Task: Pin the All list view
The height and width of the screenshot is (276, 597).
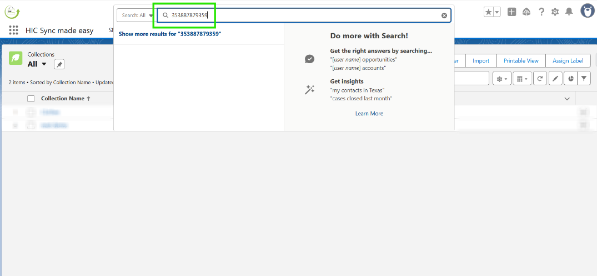Action: (x=59, y=65)
